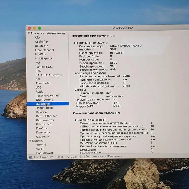
Task: Click the computer icon in path bar
Action: coord(31,157)
